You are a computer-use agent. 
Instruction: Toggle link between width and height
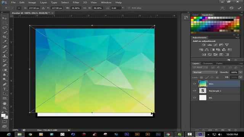[x=85, y=8]
